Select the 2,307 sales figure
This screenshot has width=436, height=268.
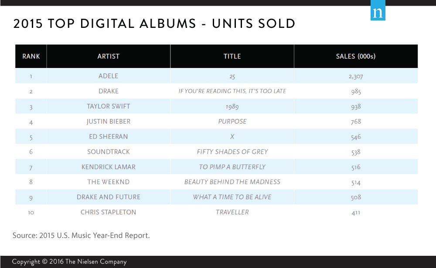(x=356, y=76)
